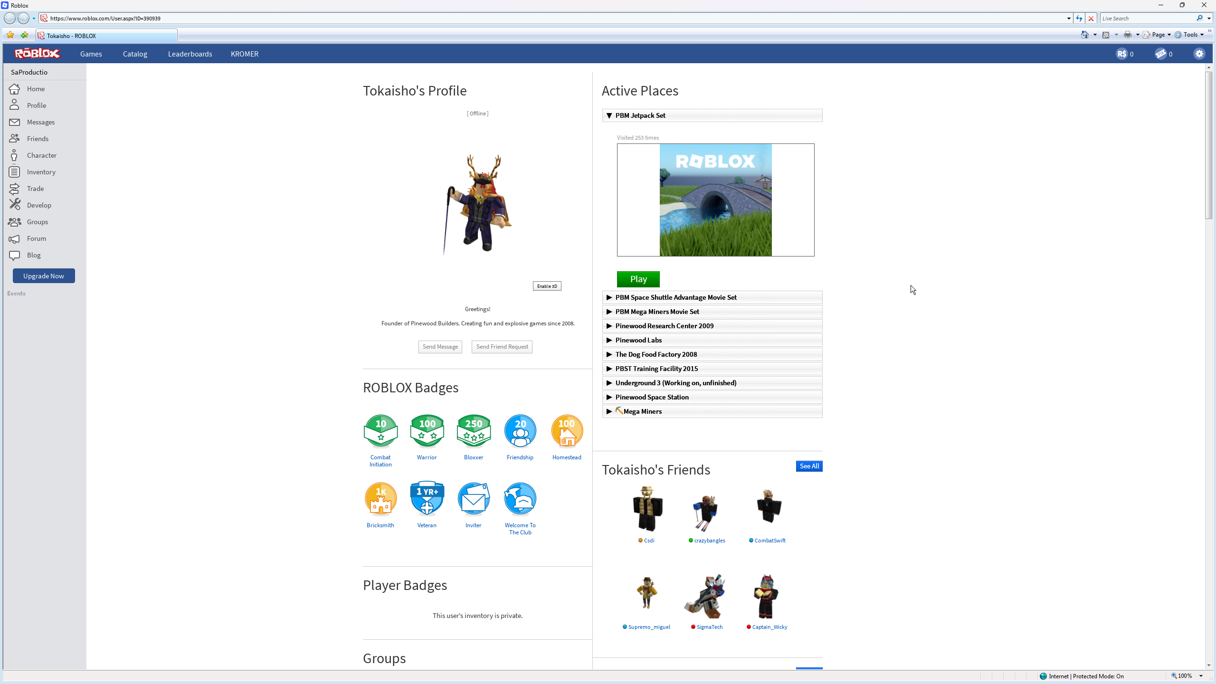Click the ROBLOX logo

coord(37,54)
